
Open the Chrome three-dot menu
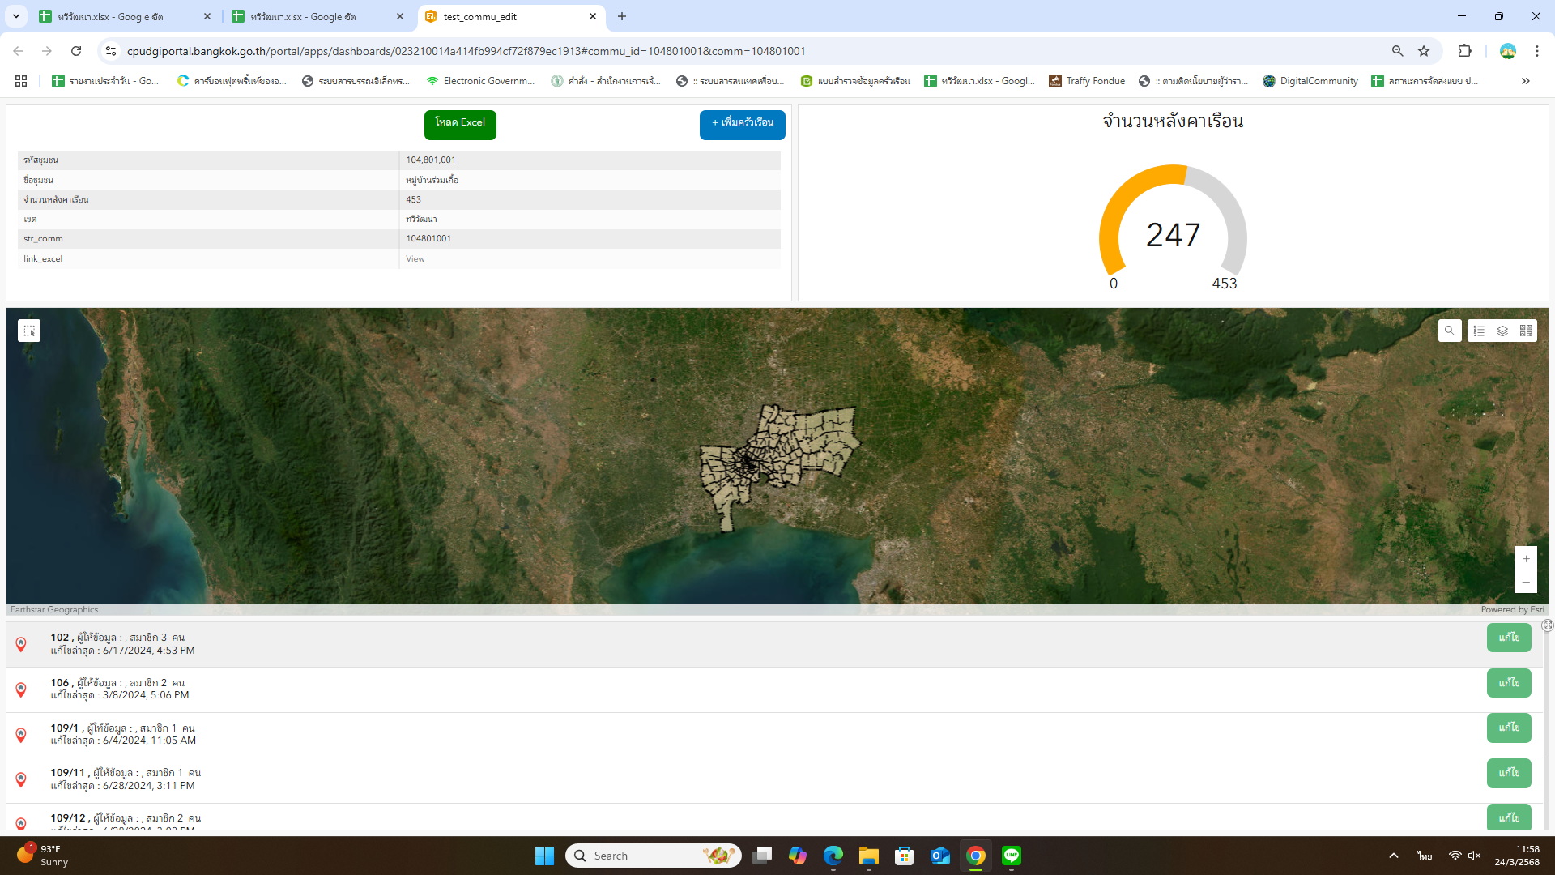coord(1537,51)
